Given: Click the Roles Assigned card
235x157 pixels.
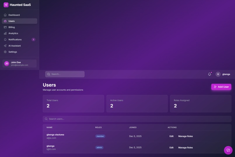Looking at the screenshot, I should point(201,104).
